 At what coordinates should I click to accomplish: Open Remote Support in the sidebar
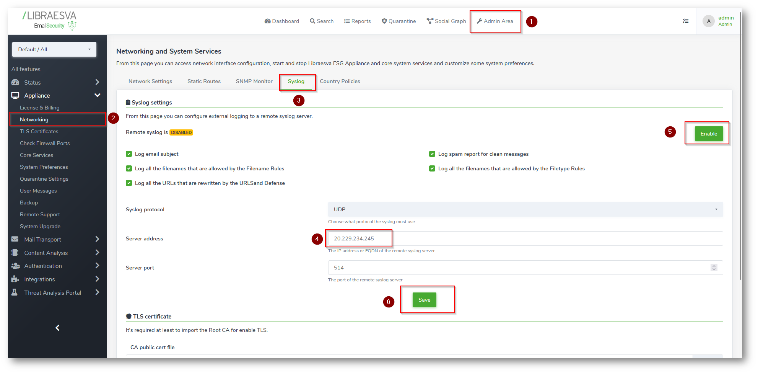(x=40, y=214)
